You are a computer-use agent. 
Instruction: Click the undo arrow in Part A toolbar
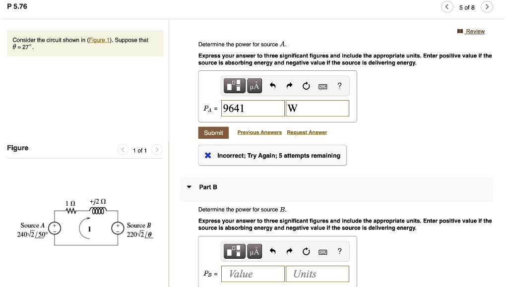(x=272, y=85)
